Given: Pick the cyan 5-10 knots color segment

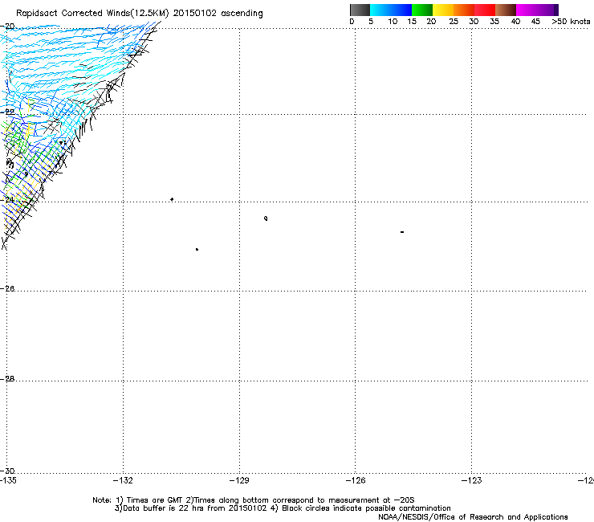Looking at the screenshot, I should coord(380,10).
